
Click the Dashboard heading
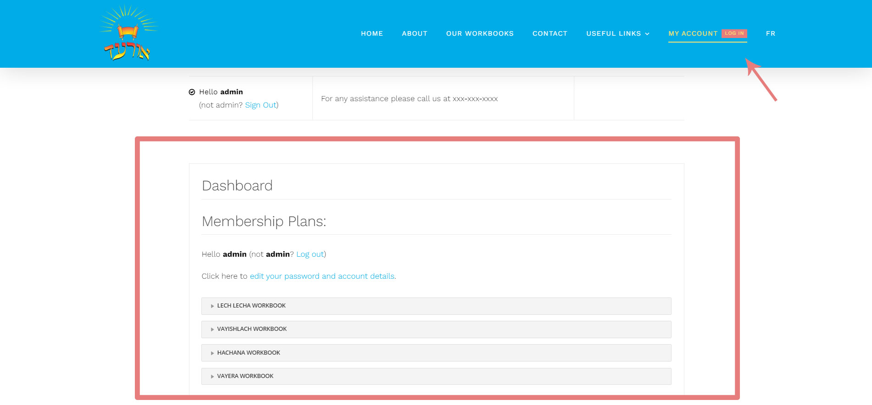(x=237, y=186)
